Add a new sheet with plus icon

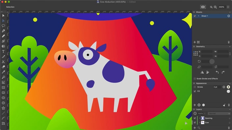[x=195, y=42]
